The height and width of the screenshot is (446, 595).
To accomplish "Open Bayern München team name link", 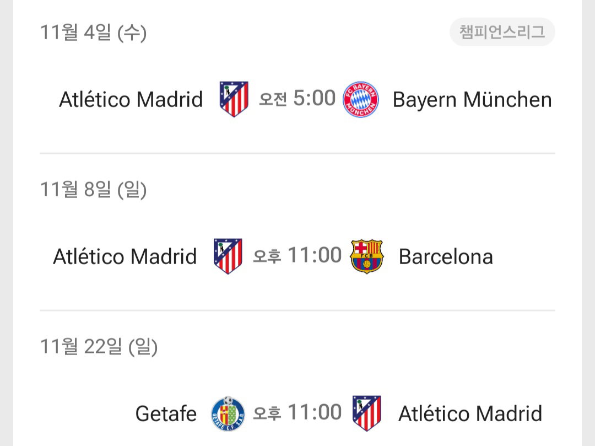I will (472, 100).
